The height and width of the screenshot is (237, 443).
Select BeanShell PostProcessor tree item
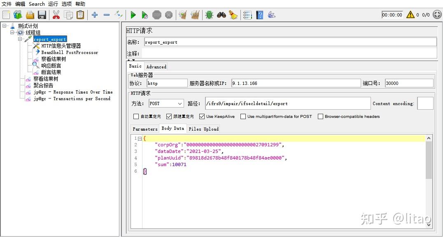pos(70,52)
